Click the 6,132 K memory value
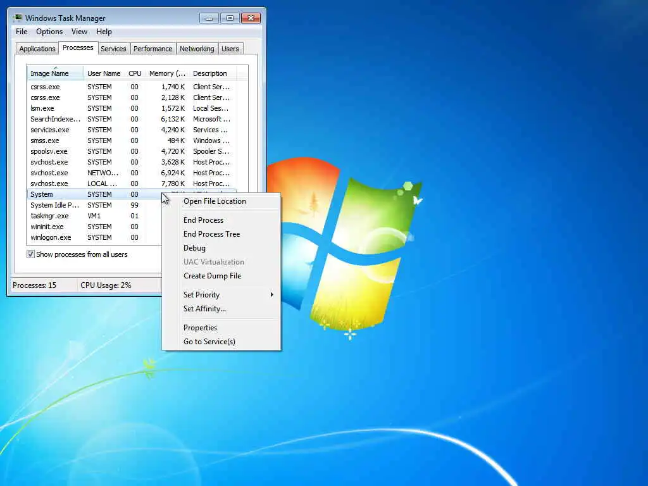This screenshot has width=648, height=486. pos(173,119)
